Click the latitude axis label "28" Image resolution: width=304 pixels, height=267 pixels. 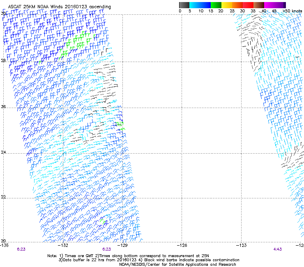(x=3, y=61)
